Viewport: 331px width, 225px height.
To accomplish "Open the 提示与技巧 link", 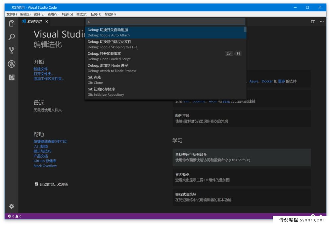I will (x=42, y=151).
